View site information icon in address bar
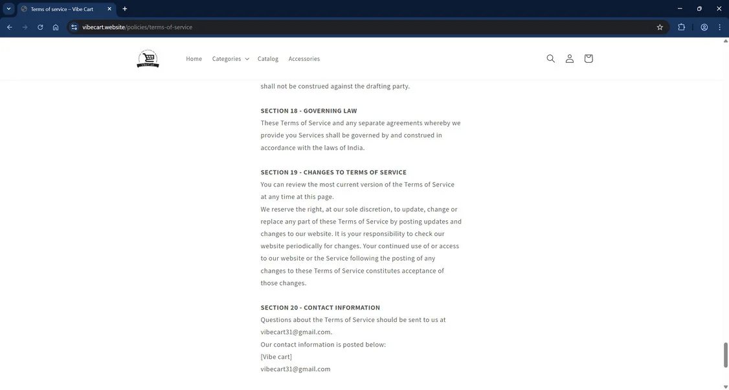 [74, 27]
